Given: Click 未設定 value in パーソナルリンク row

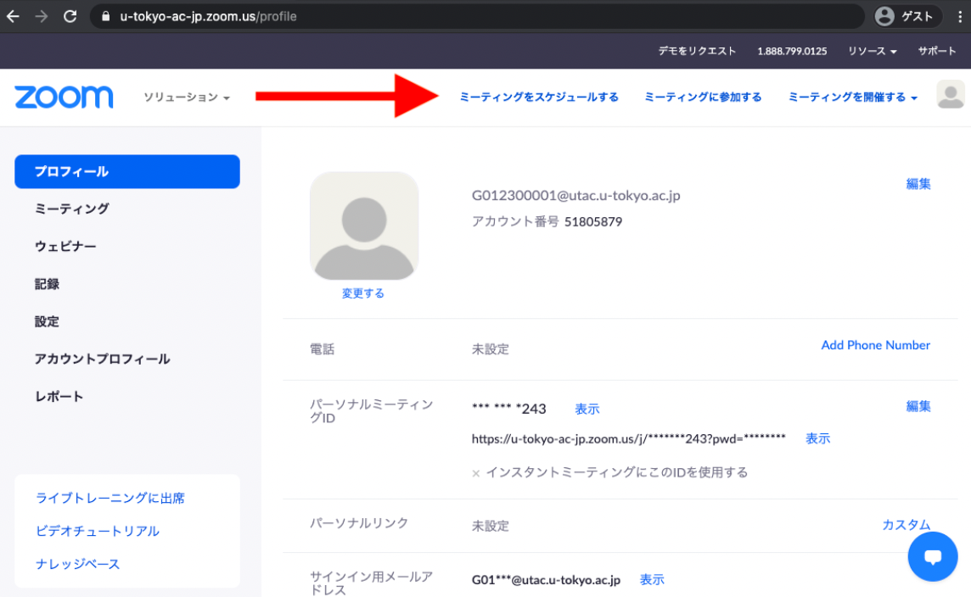Looking at the screenshot, I should click(x=491, y=527).
